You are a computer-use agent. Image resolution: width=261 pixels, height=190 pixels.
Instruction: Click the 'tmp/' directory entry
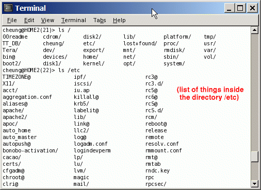tap(210, 37)
